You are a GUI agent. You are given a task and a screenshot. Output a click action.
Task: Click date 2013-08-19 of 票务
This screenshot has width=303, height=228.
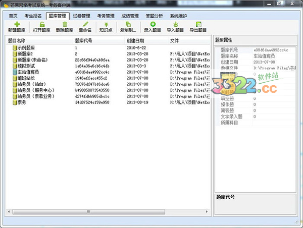tap(137, 102)
